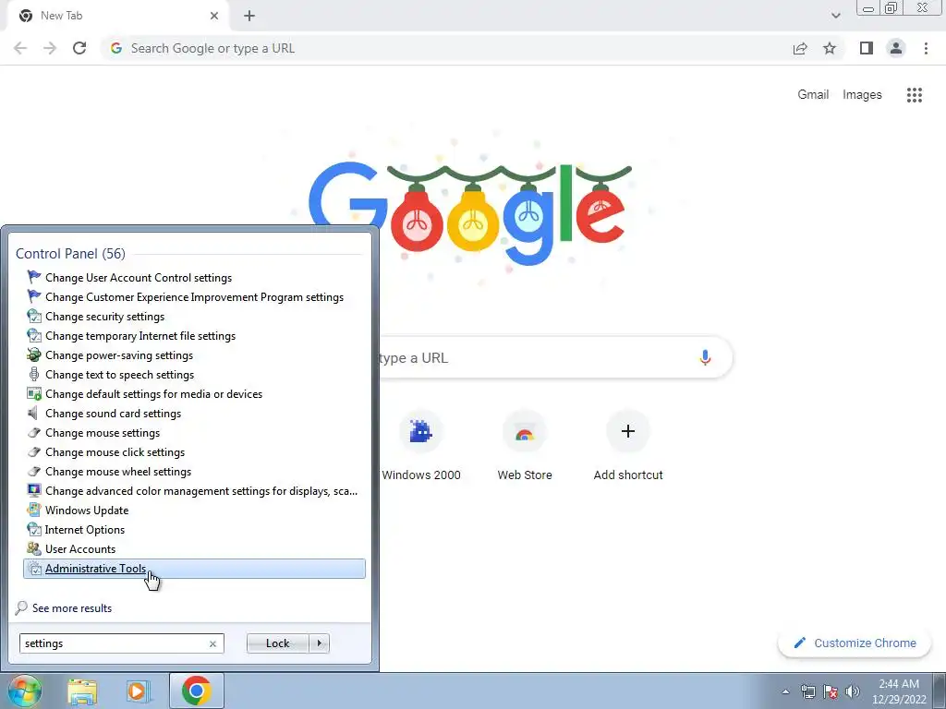Open a new tab with plus button
946x709 pixels.
click(249, 16)
